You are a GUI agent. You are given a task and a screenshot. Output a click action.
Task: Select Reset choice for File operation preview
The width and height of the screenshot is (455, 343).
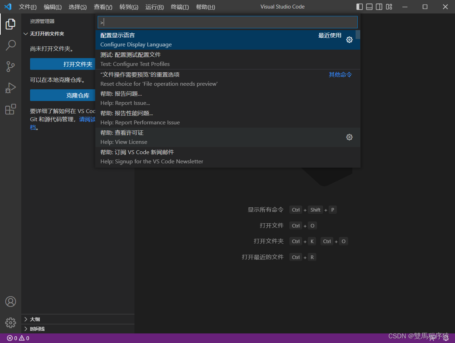pos(228,79)
